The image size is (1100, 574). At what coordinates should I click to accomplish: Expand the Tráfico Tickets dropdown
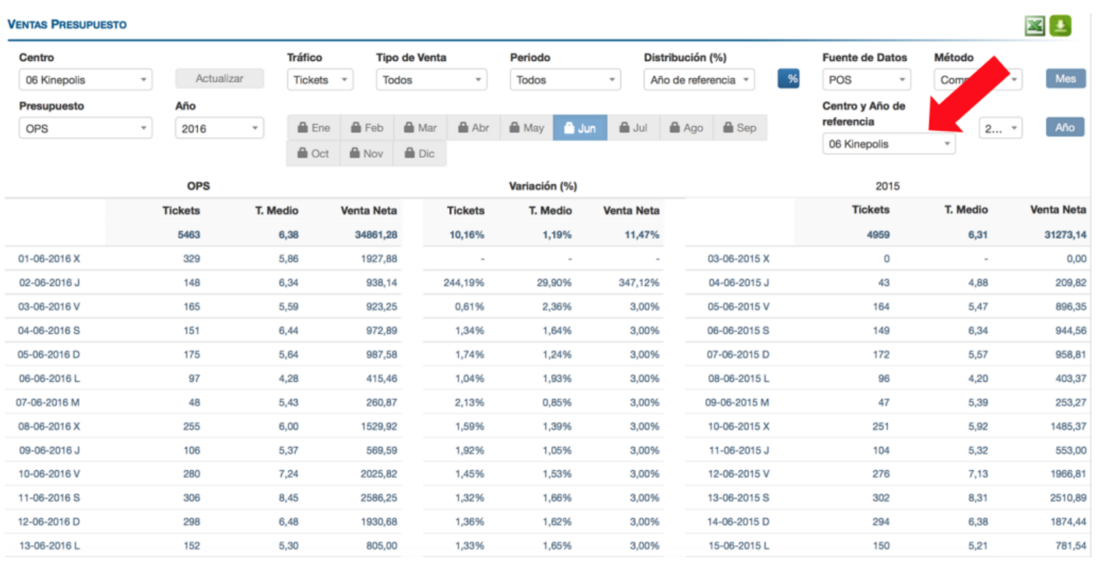tap(320, 80)
